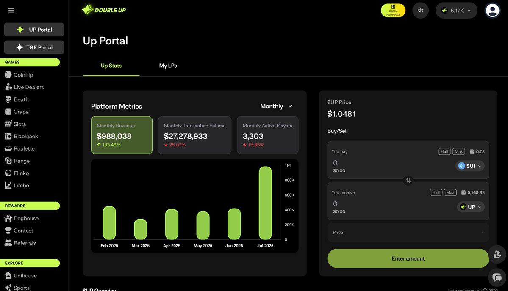Click the Double Up logo
The width and height of the screenshot is (508, 291).
[x=104, y=10]
